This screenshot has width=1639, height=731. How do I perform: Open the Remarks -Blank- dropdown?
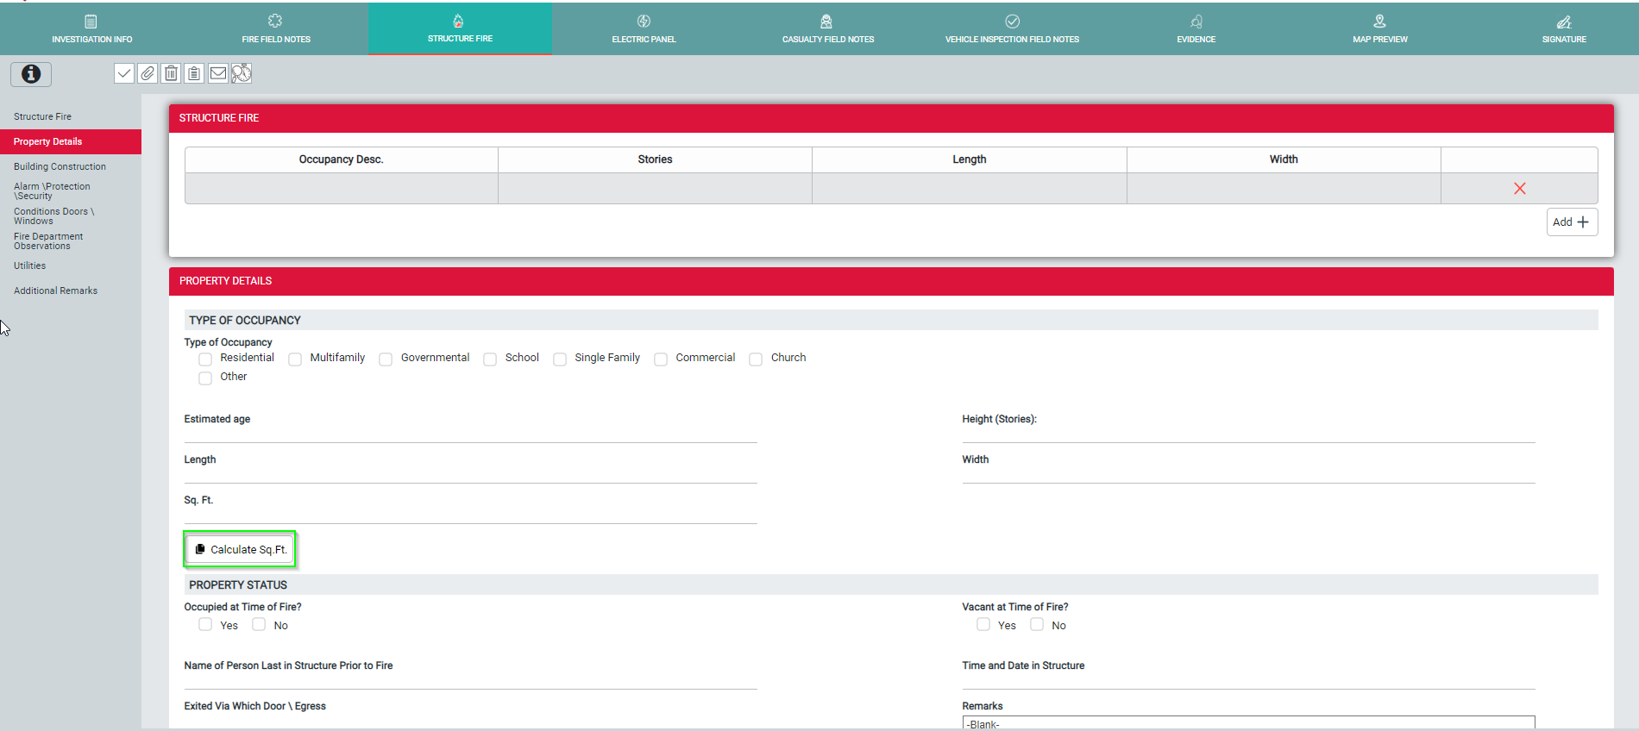tap(1247, 723)
